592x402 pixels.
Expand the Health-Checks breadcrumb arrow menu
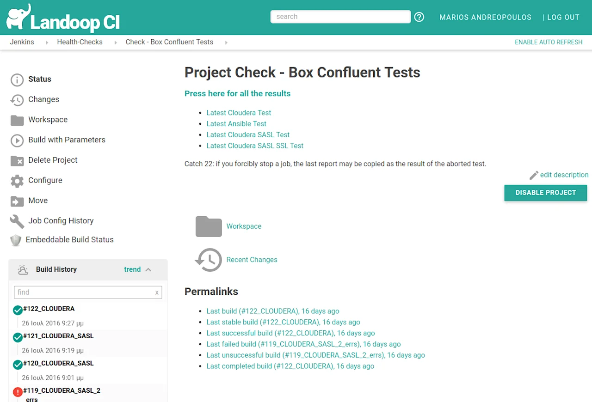[115, 43]
